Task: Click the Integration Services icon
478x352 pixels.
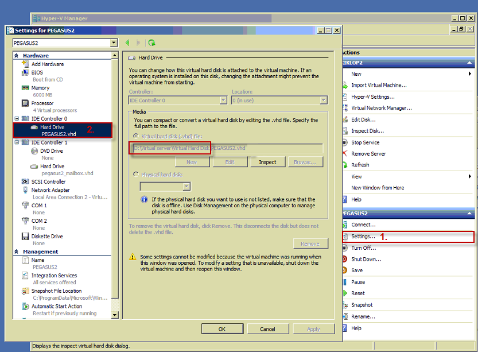Action: tap(25, 276)
